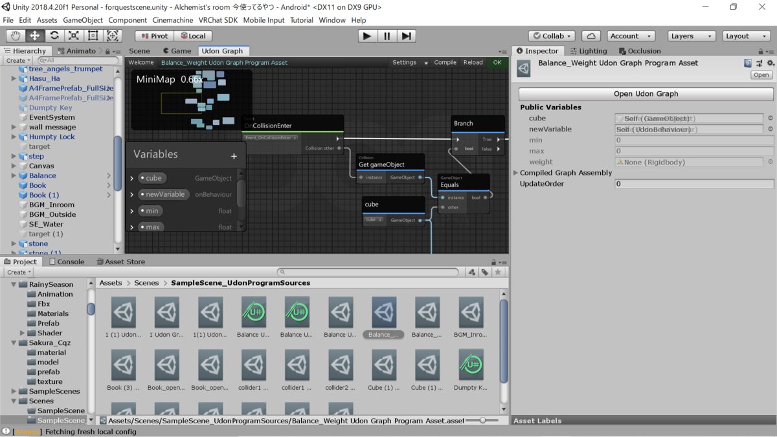Select the Rect transform tool

click(93, 36)
